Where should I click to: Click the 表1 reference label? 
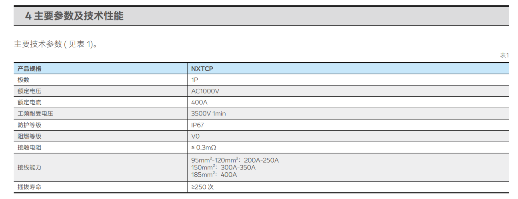click(x=504, y=55)
